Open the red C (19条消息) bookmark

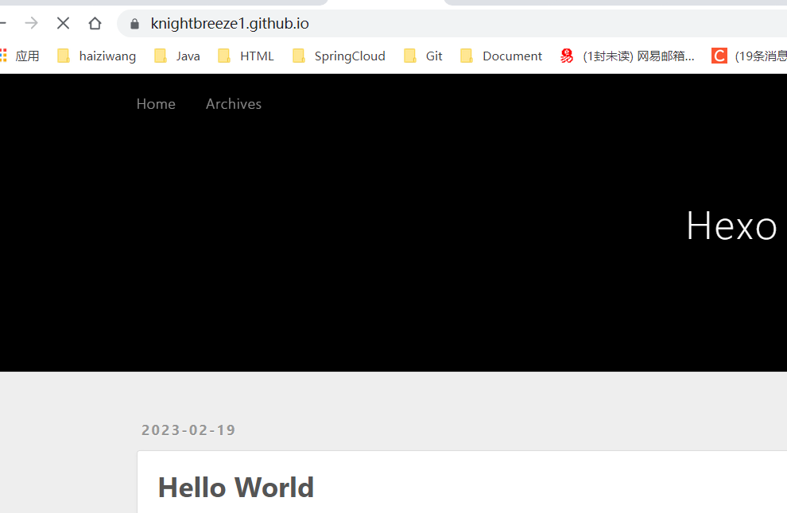coord(749,56)
